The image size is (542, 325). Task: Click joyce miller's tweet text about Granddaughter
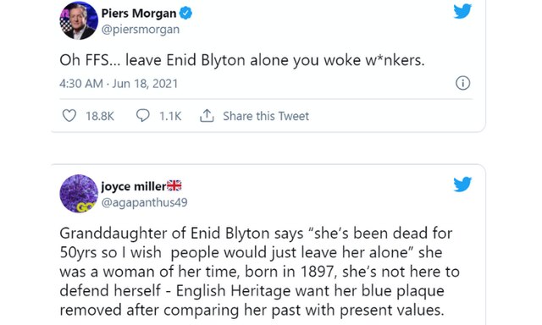[x=259, y=272]
